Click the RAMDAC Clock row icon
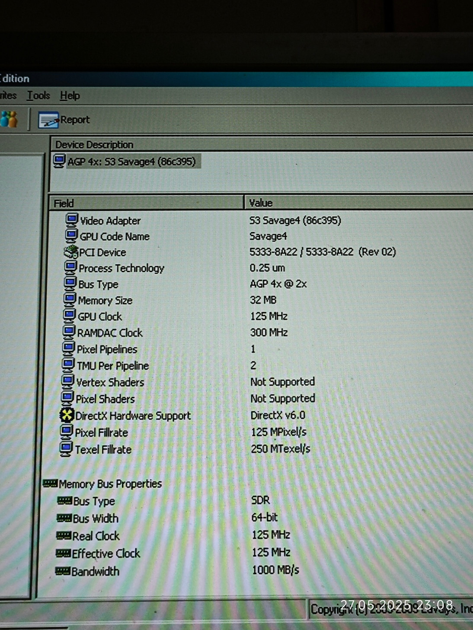 [69, 332]
